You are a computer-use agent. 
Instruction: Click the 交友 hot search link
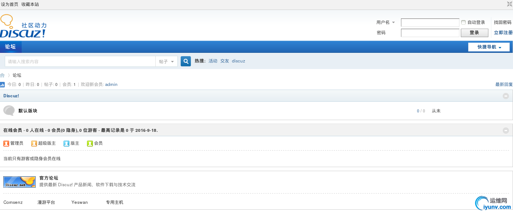point(225,61)
